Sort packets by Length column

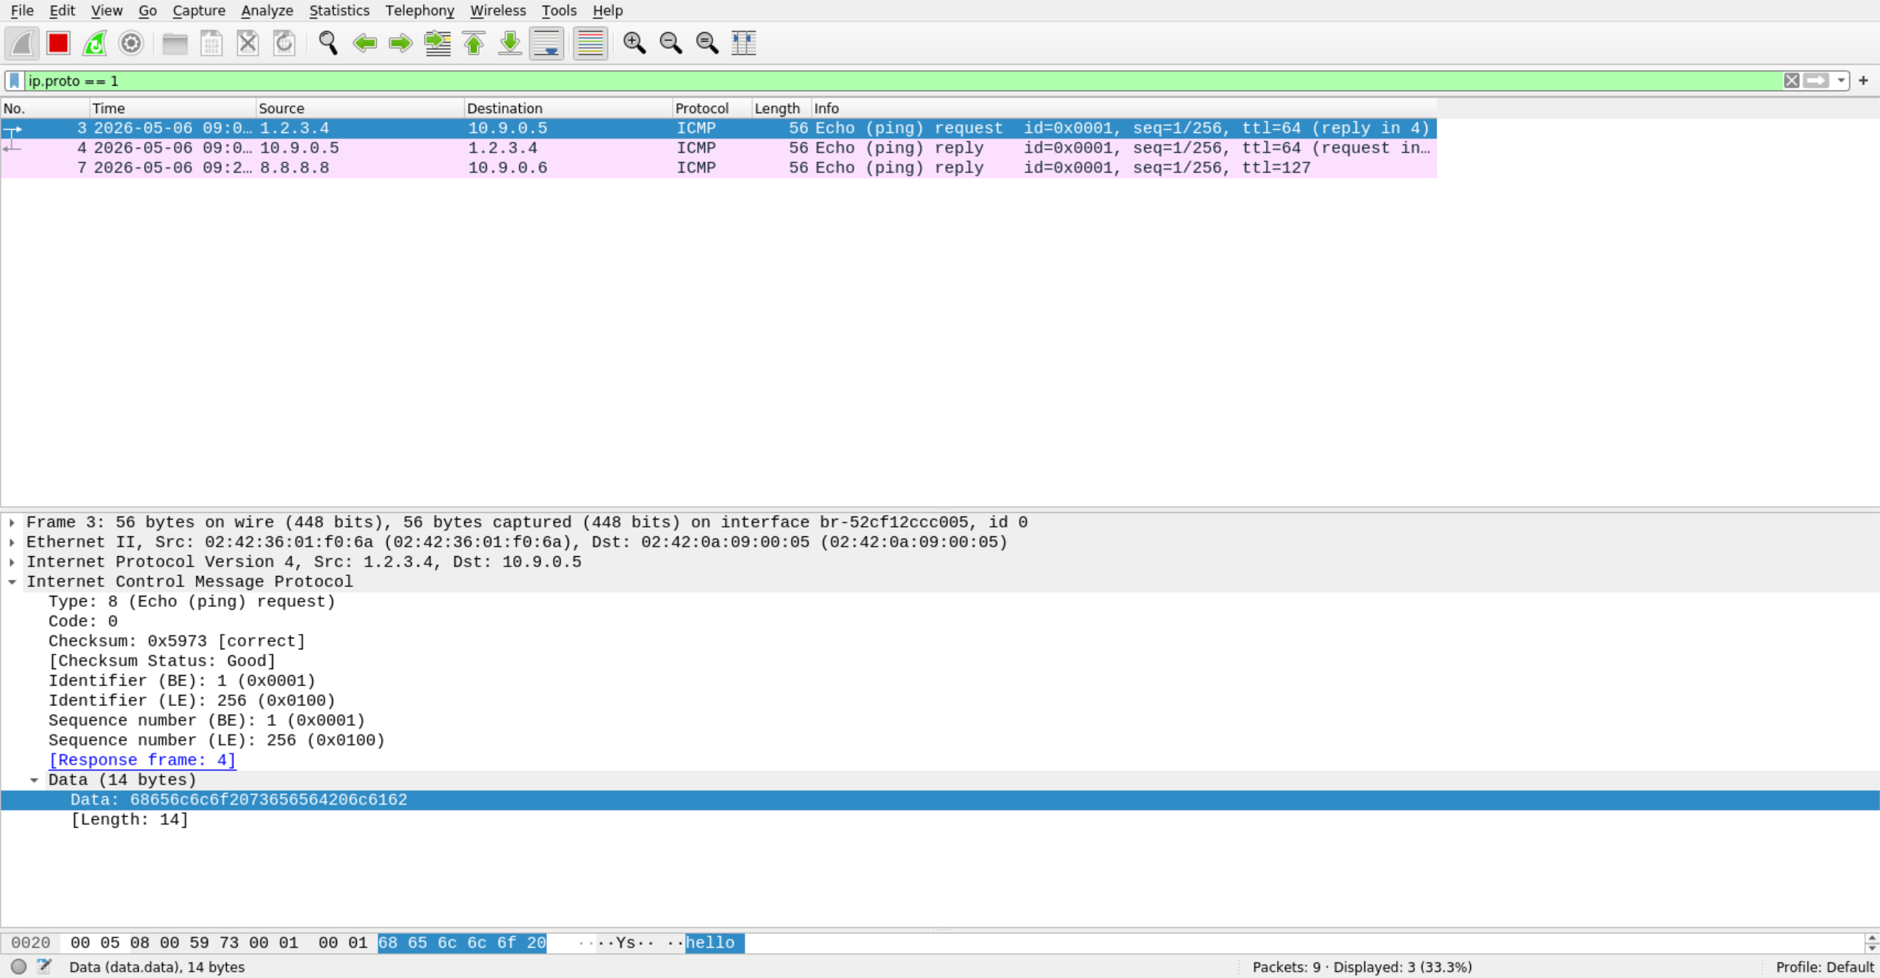point(781,109)
